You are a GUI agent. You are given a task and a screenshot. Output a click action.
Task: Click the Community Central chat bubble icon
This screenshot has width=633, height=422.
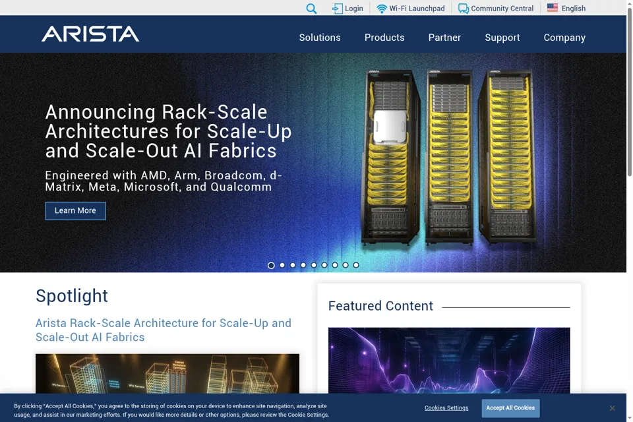[464, 9]
